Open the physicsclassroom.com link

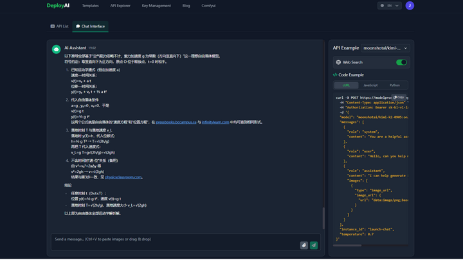(x=123, y=177)
